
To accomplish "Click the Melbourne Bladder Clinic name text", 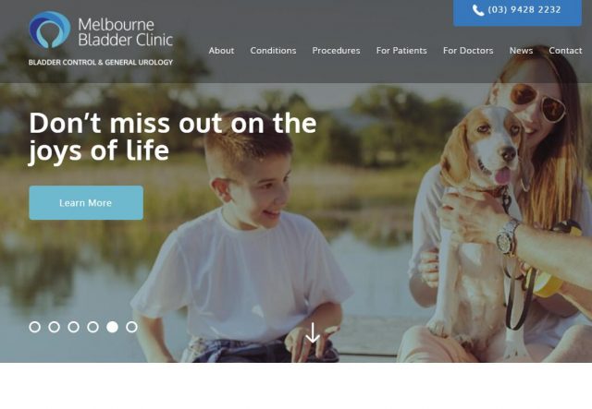I will click(x=126, y=32).
